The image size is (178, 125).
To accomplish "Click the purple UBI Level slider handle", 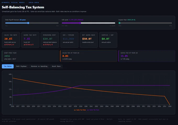I will pos(80,23).
